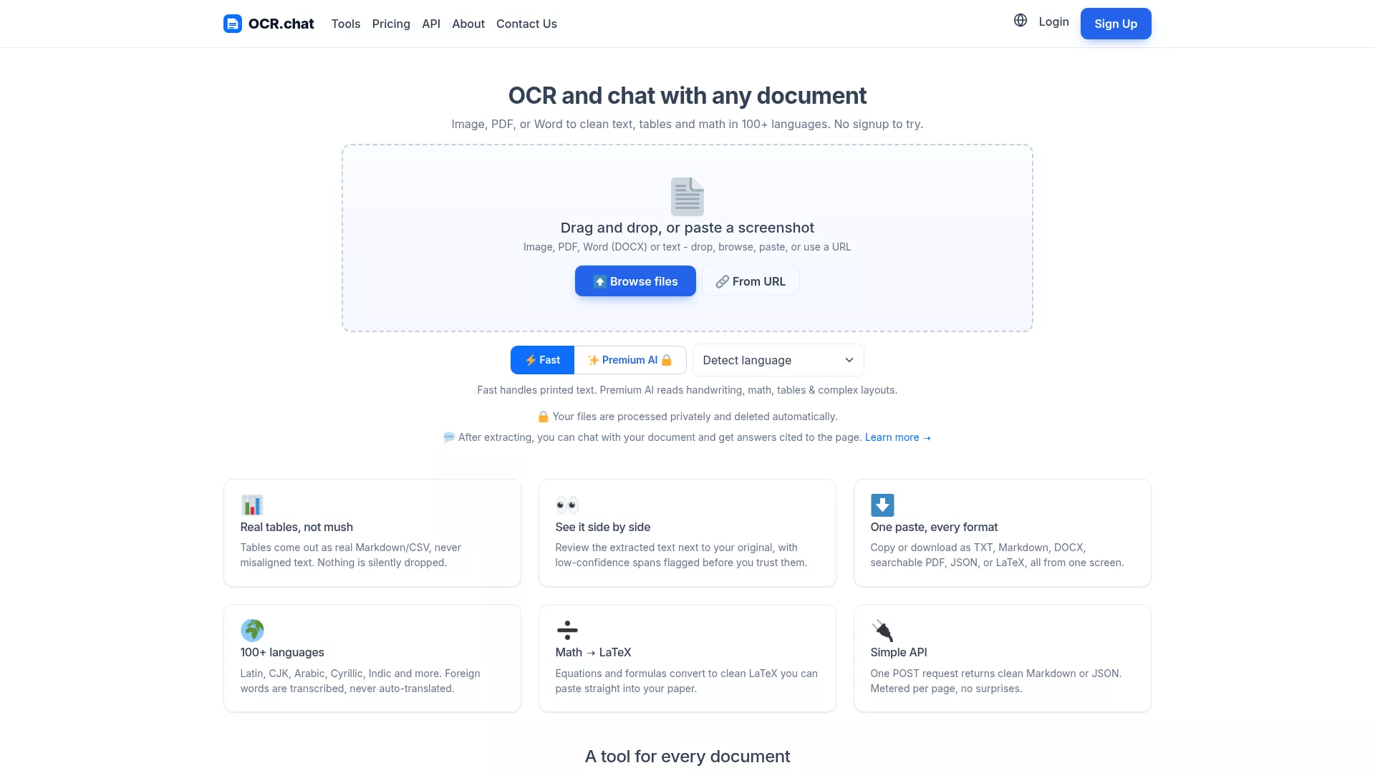Image resolution: width=1375 pixels, height=773 pixels.
Task: Click the OCR.chat brand name
Action: 281,24
